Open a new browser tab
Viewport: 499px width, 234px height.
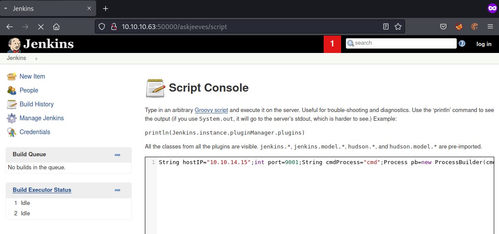(x=105, y=8)
